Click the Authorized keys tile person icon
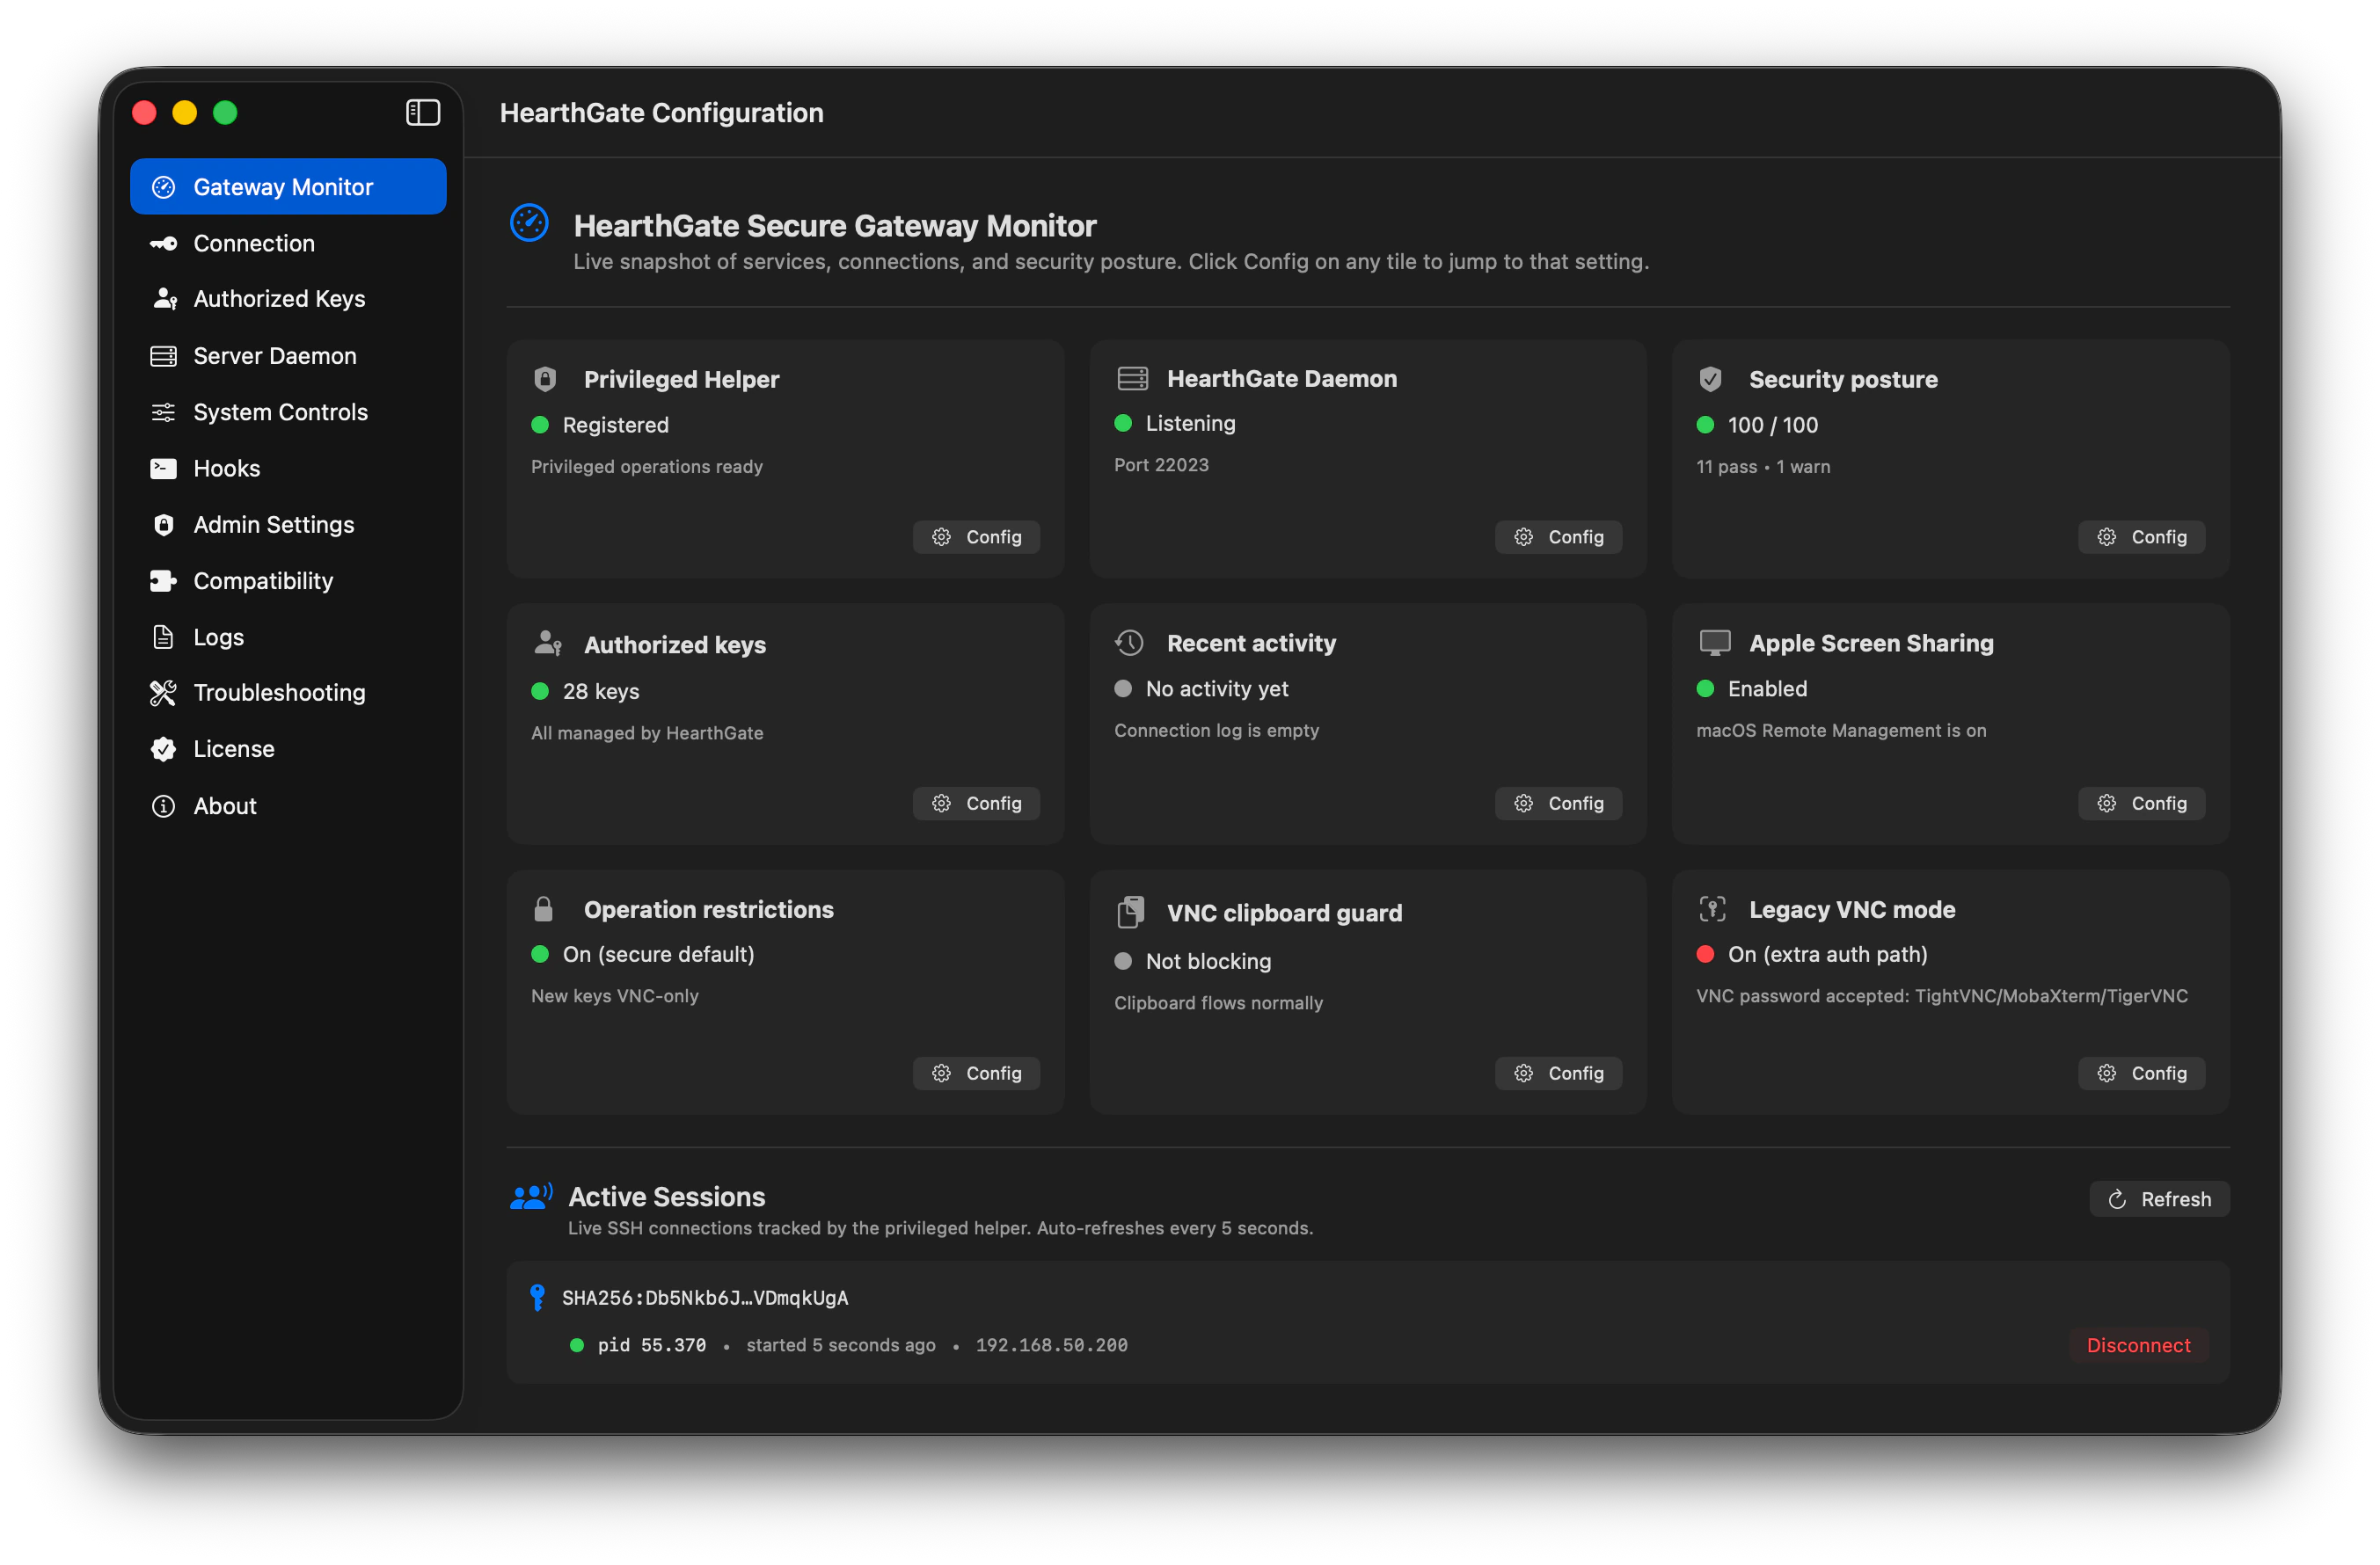 coord(548,643)
